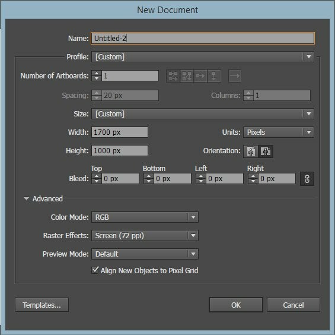This screenshot has height=335, width=335.
Task: Click the Bleed label
Action: point(79,179)
